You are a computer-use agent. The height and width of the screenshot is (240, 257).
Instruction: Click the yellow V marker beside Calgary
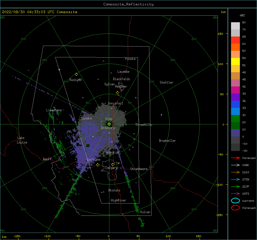pyautogui.click(x=119, y=163)
